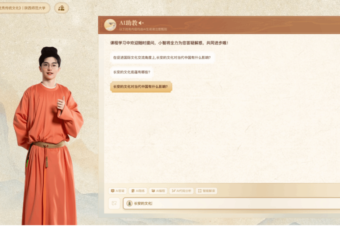Focus the message input containing 长安的文化
This screenshot has height=226, width=340.
(232, 203)
